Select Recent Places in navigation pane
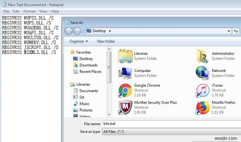 pyautogui.click(x=90, y=72)
